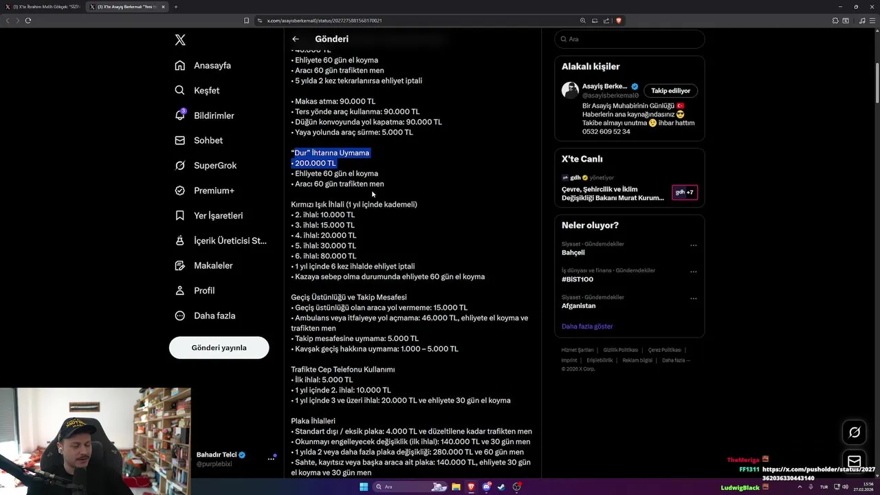Open Çerez Politikası footer link
Image resolution: width=880 pixels, height=495 pixels.
(665, 350)
